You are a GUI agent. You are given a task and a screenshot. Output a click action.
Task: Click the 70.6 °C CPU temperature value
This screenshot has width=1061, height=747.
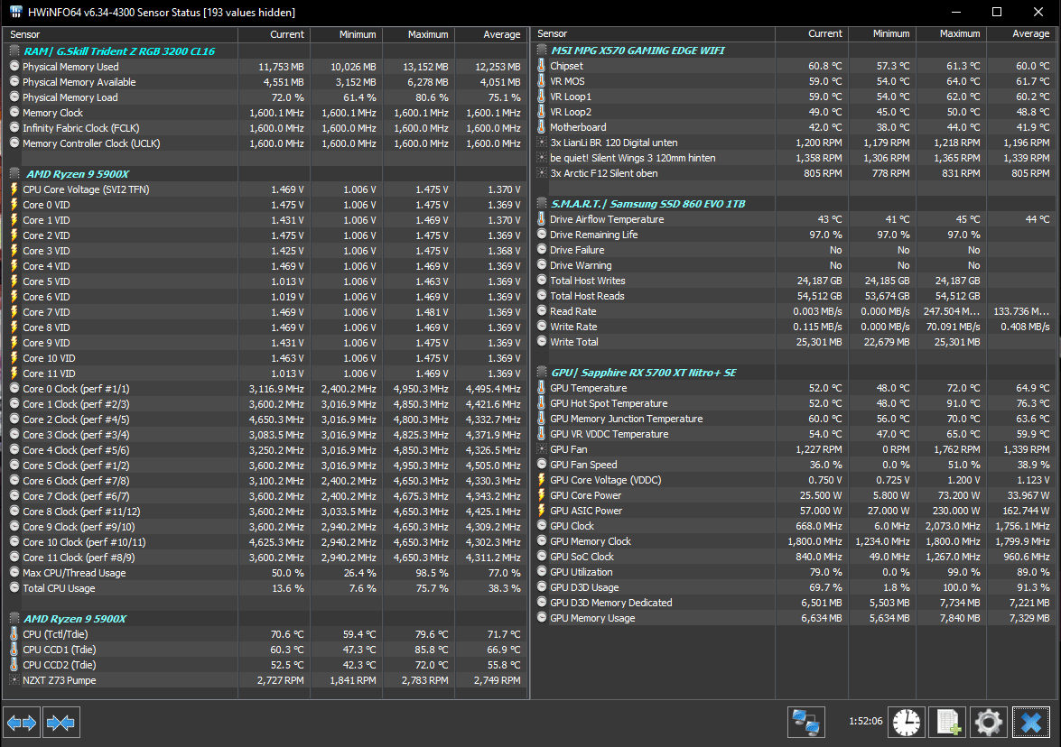tap(287, 634)
